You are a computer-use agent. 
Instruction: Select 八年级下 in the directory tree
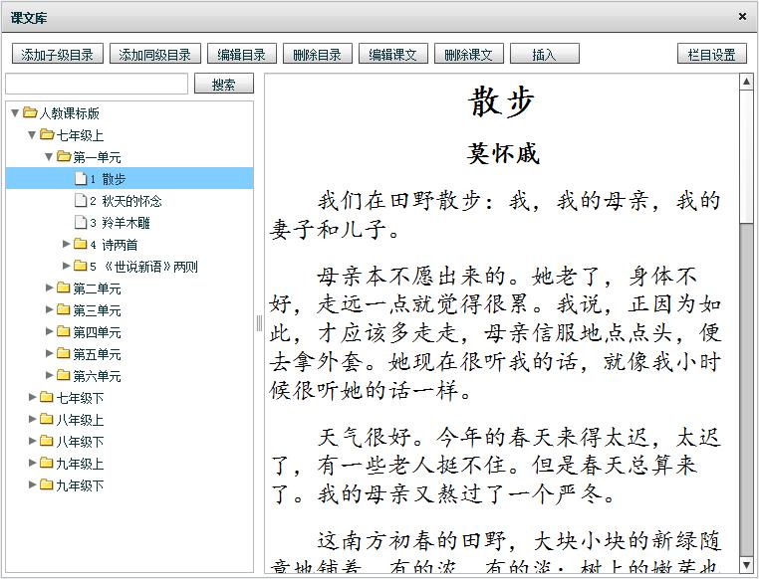(x=80, y=442)
